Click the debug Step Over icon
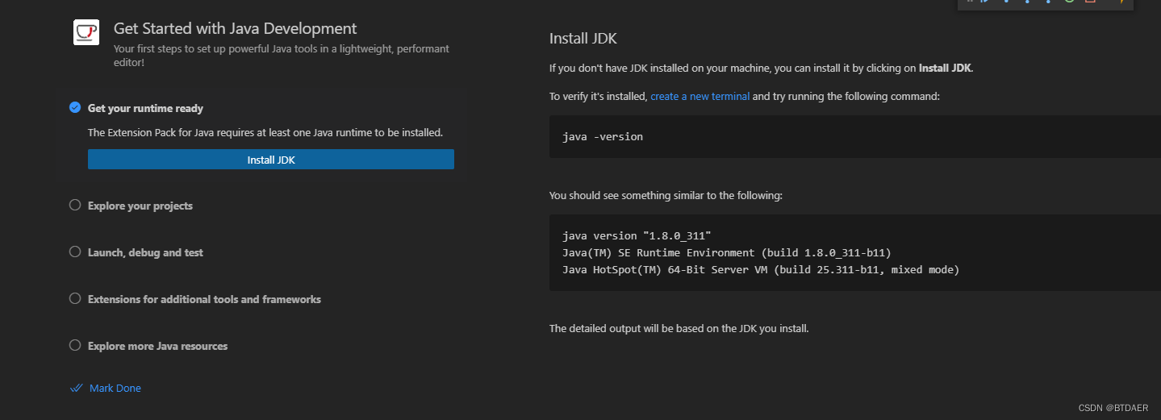Screen dimensions: 1161x420 click(1006, 2)
